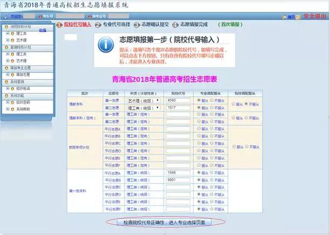Image resolution: width=330 pixels, height=235 pixels.
Task: Click step 1 circle icon 院校代号输入
Action: 59,25
